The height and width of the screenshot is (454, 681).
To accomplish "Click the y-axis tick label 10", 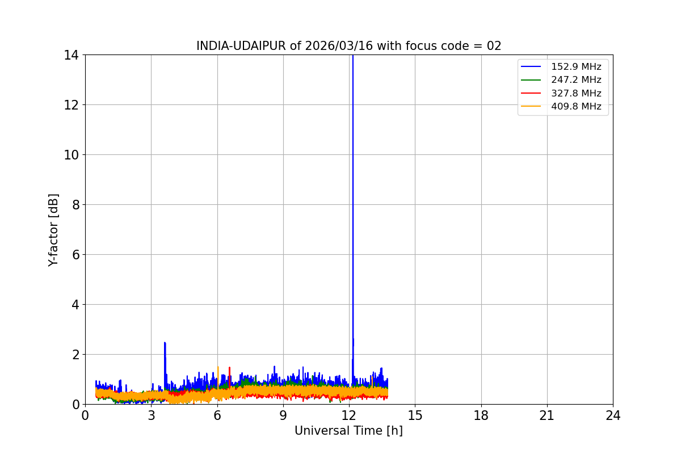I will pos(72,155).
